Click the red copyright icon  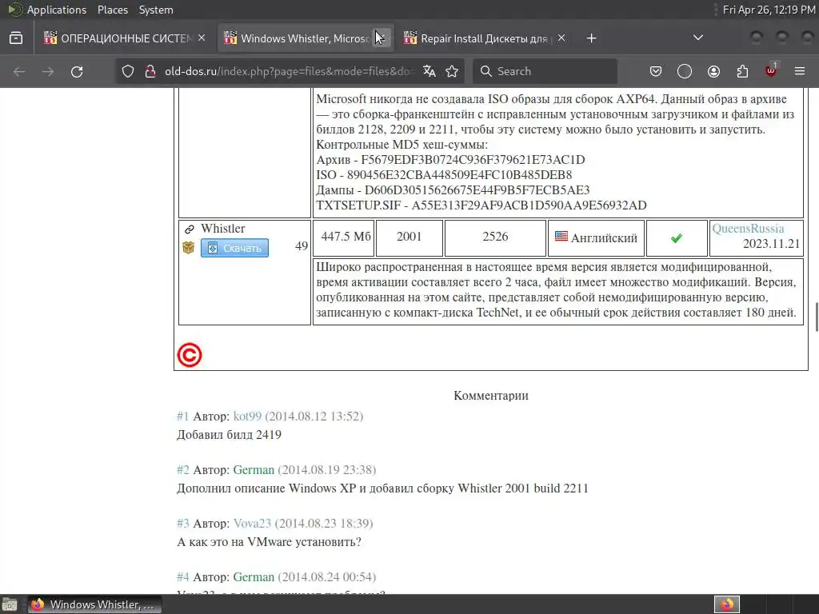(x=189, y=355)
